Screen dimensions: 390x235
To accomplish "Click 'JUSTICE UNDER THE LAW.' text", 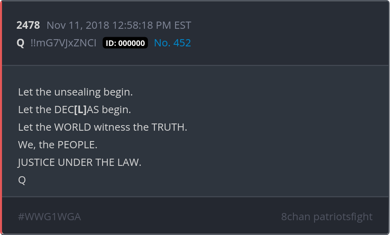I will click(80, 163).
